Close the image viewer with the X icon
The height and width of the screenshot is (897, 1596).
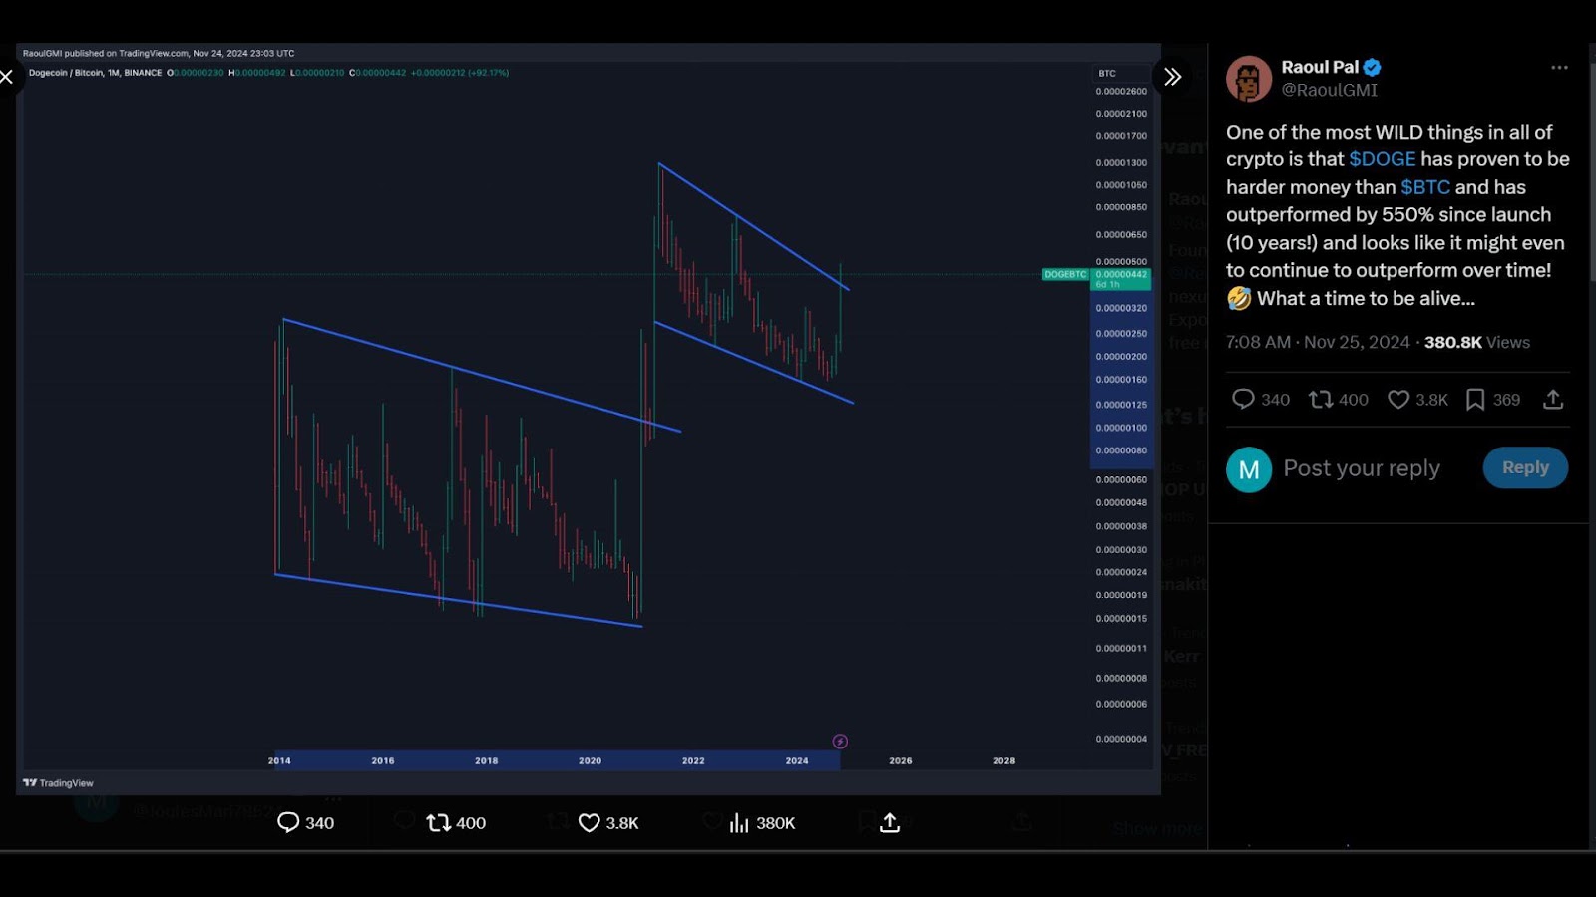(x=6, y=77)
